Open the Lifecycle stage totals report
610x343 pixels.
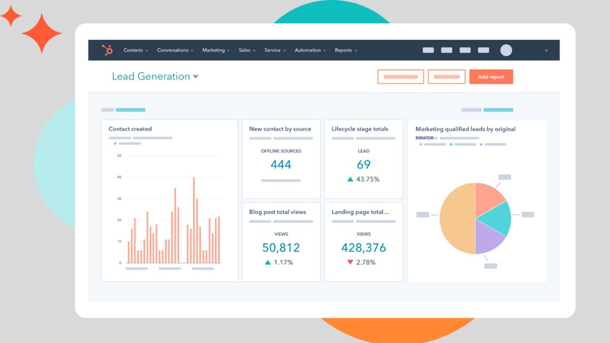[360, 129]
